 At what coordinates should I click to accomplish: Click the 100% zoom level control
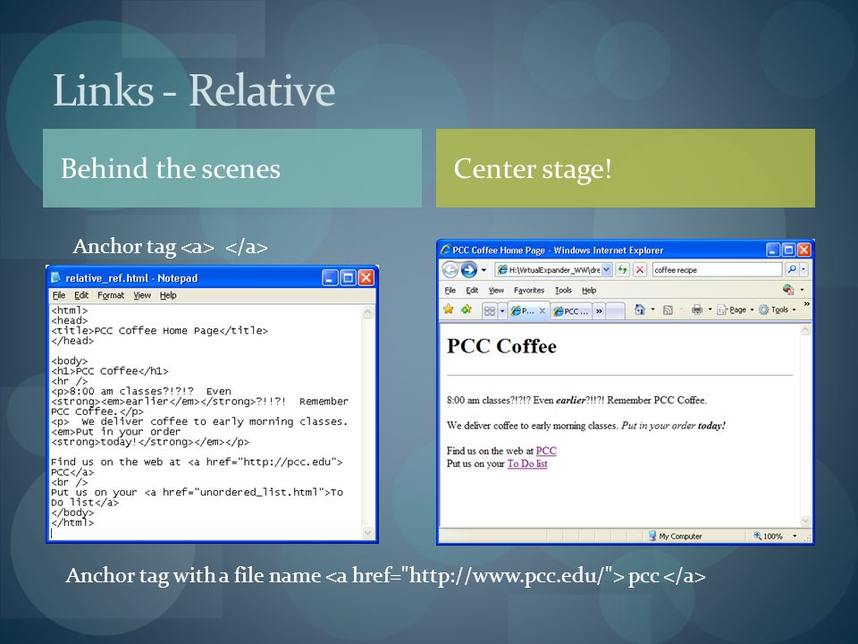768,536
